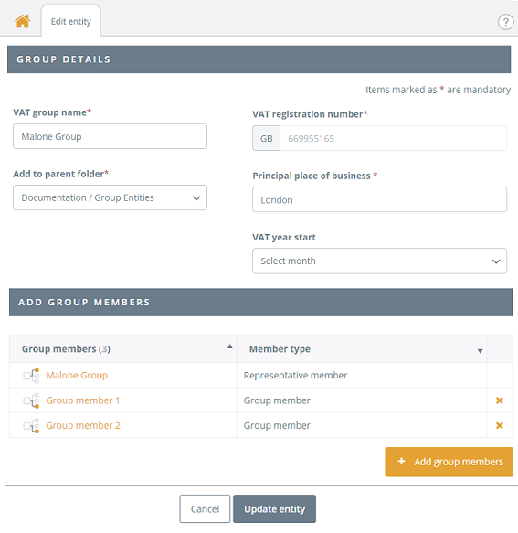The width and height of the screenshot is (518, 533).
Task: Remove Group member 2 with the X icon
Action: coord(500,426)
